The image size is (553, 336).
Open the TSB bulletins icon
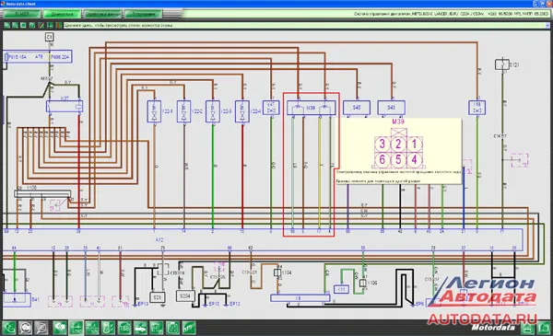click(124, 328)
